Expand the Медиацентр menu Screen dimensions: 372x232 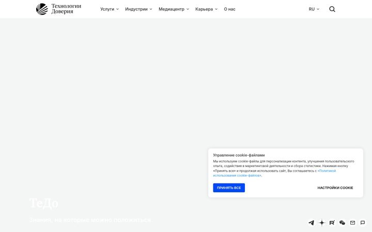(x=174, y=9)
